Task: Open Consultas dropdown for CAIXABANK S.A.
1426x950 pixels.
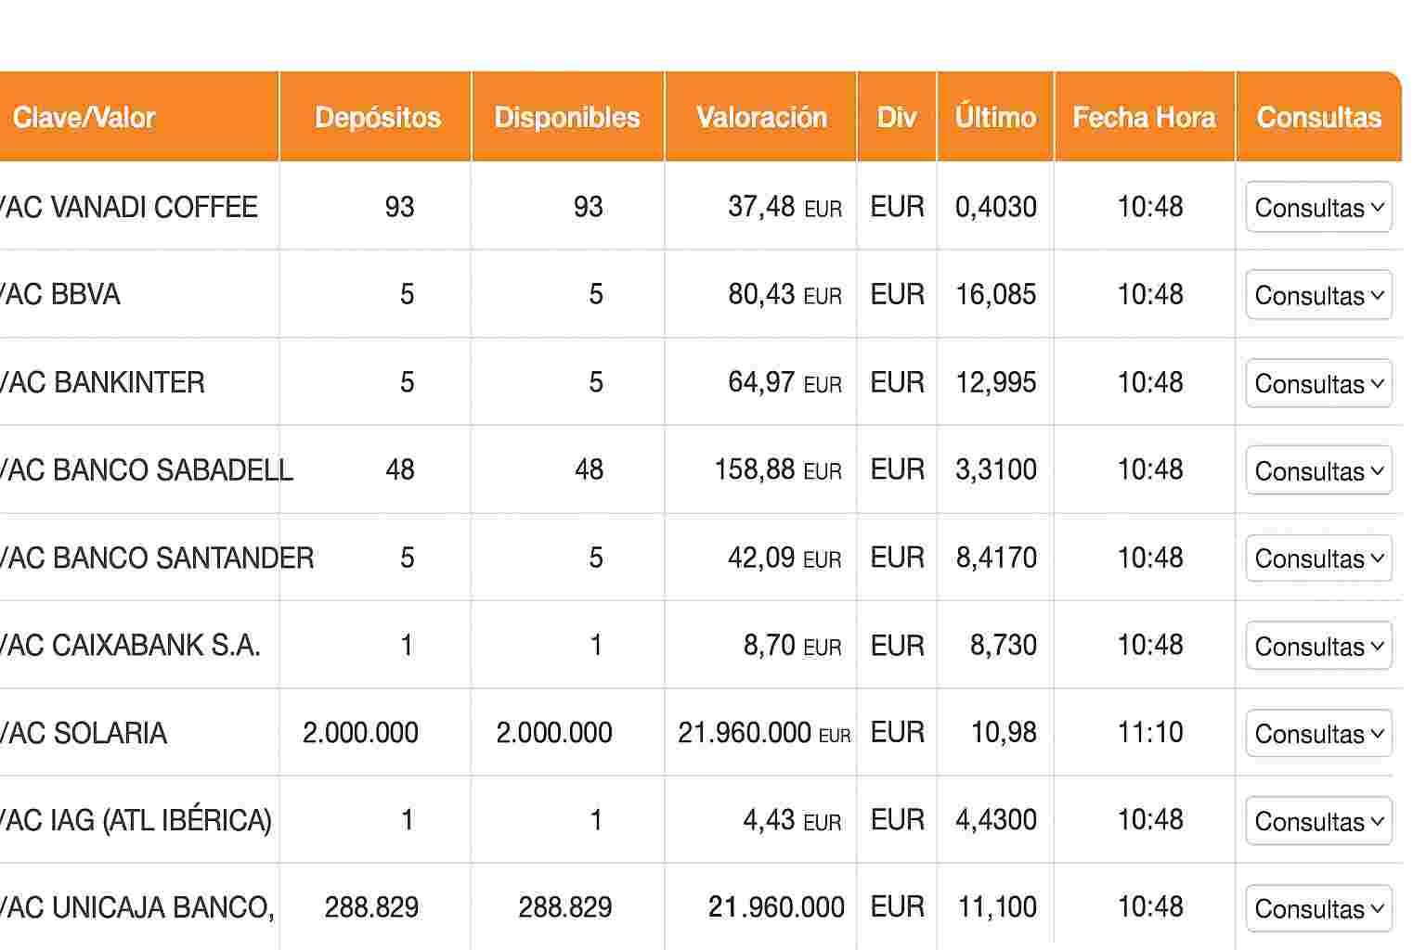Action: coord(1318,646)
